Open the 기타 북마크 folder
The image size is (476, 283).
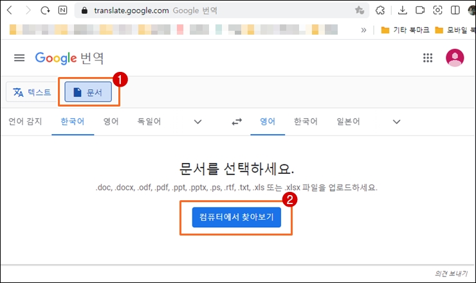coord(405,30)
